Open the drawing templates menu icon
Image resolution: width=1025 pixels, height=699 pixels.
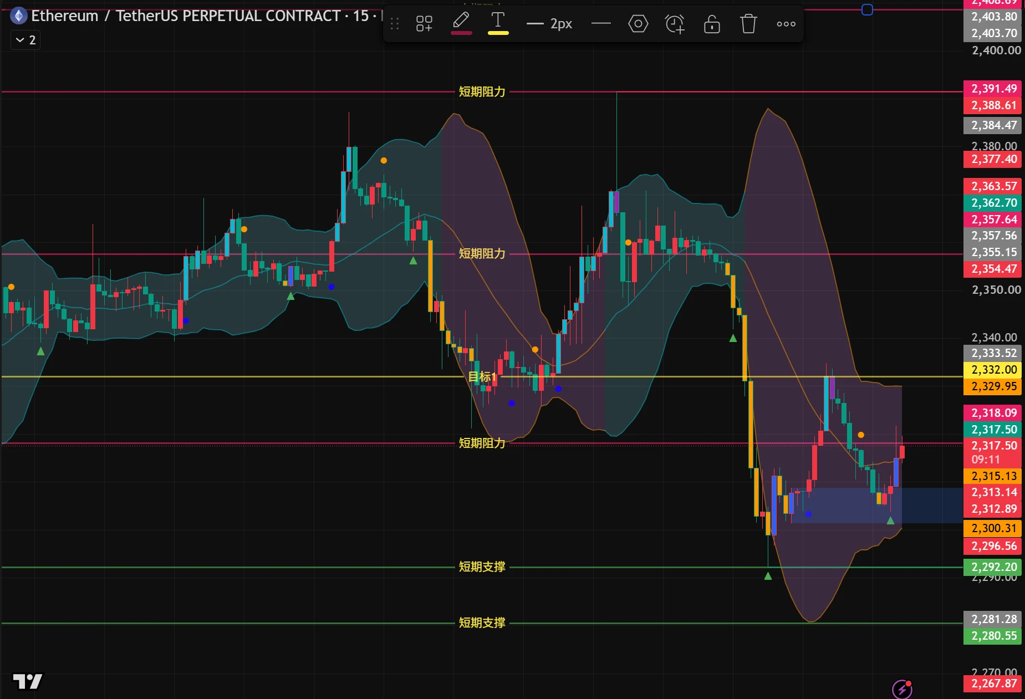point(424,24)
